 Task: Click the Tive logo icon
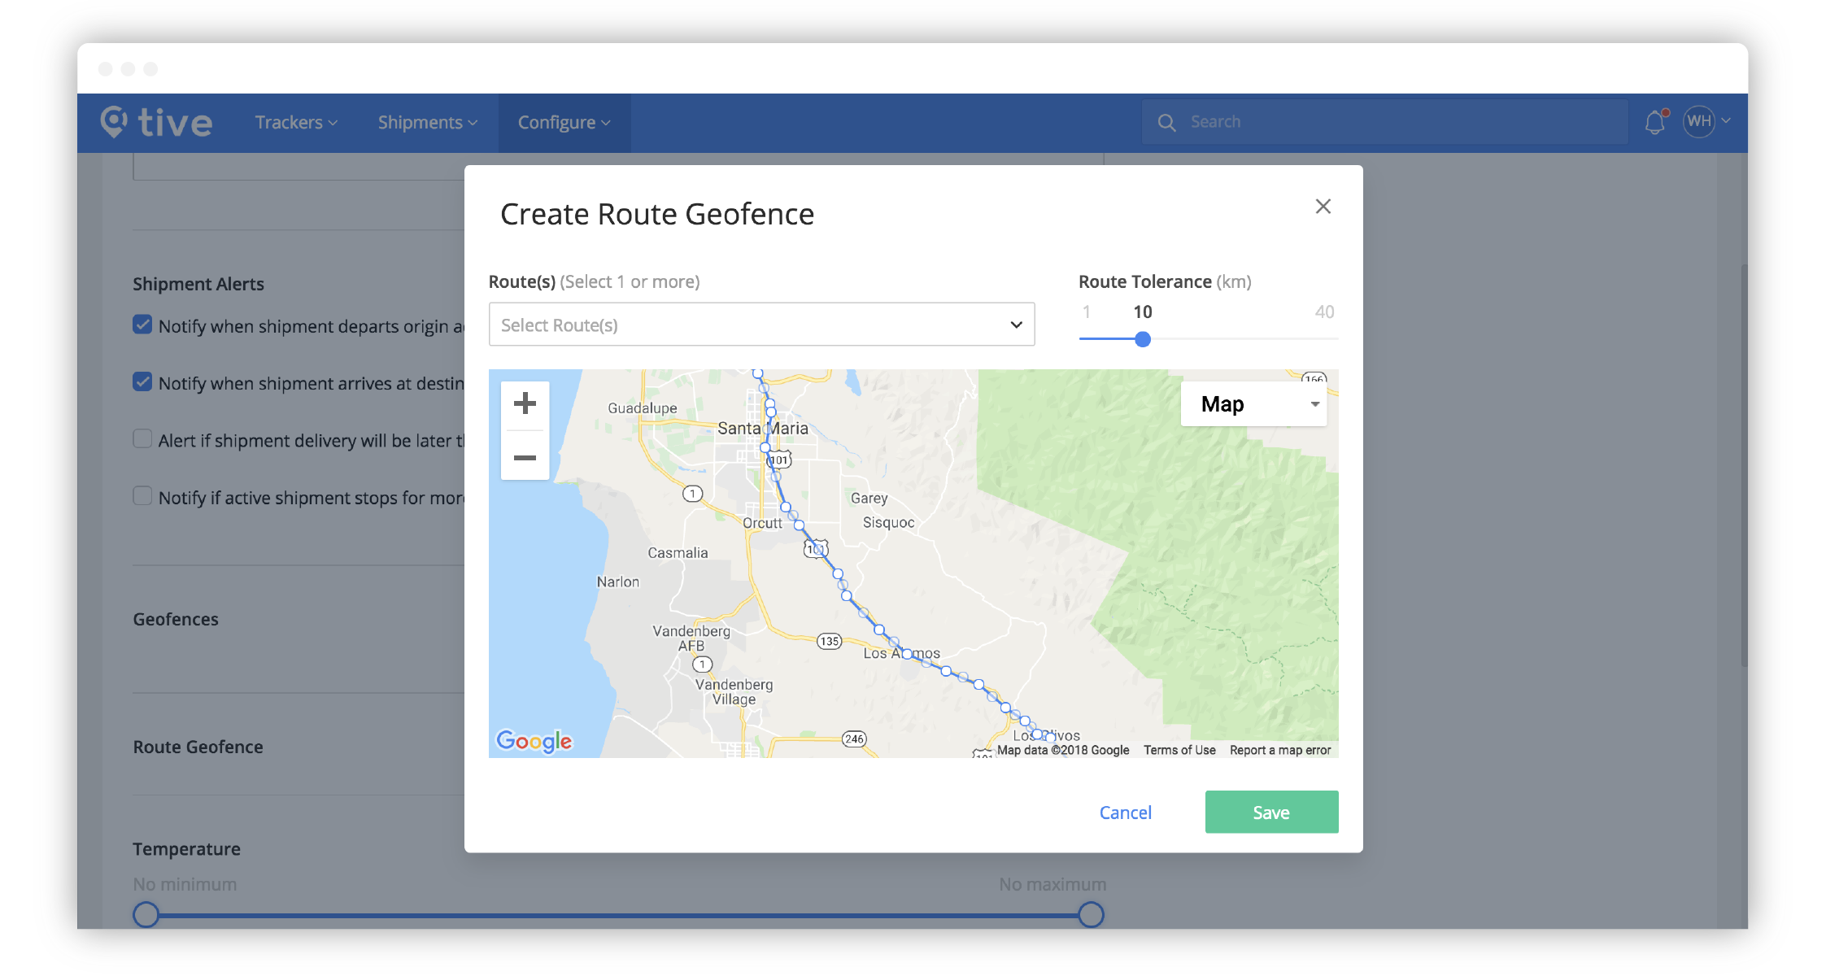(x=115, y=122)
